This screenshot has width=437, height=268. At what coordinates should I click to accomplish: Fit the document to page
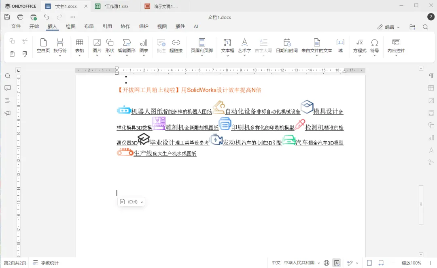coord(369,263)
